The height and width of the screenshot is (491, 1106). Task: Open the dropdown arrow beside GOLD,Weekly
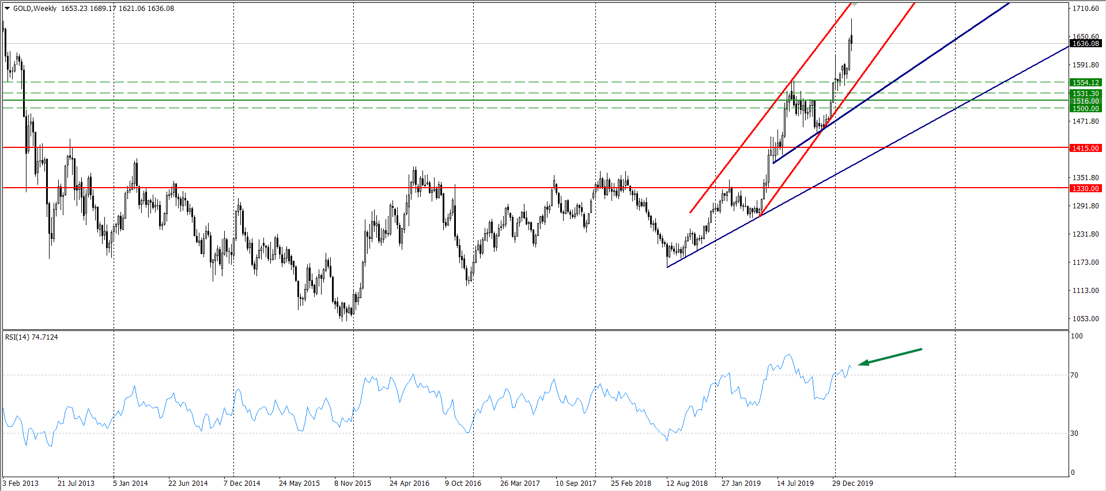7,9
